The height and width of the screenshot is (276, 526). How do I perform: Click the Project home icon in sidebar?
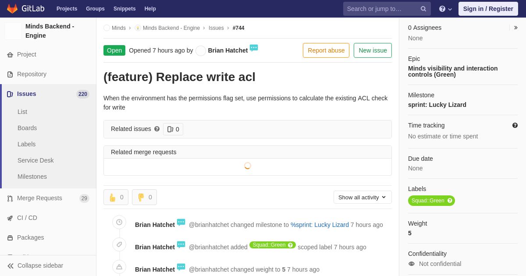(x=10, y=55)
